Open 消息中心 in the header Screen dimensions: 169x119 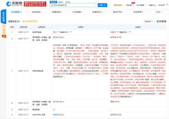[152, 5]
